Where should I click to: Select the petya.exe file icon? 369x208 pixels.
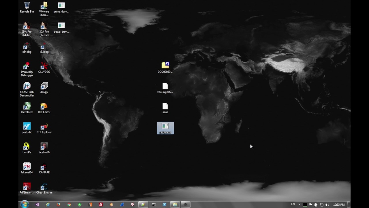click(165, 128)
